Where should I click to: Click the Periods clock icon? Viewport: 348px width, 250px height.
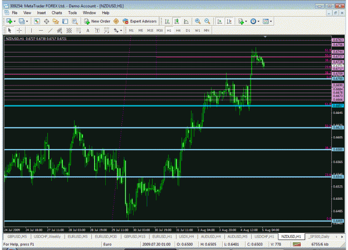[x=253, y=21]
